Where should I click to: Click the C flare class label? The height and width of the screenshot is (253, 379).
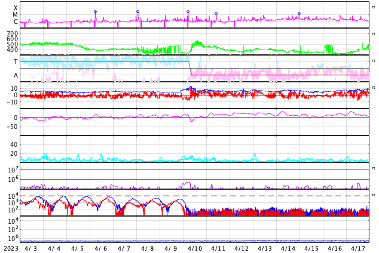point(16,21)
